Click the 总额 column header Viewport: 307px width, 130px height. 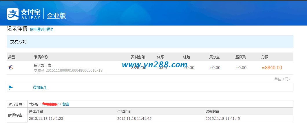point(265,57)
